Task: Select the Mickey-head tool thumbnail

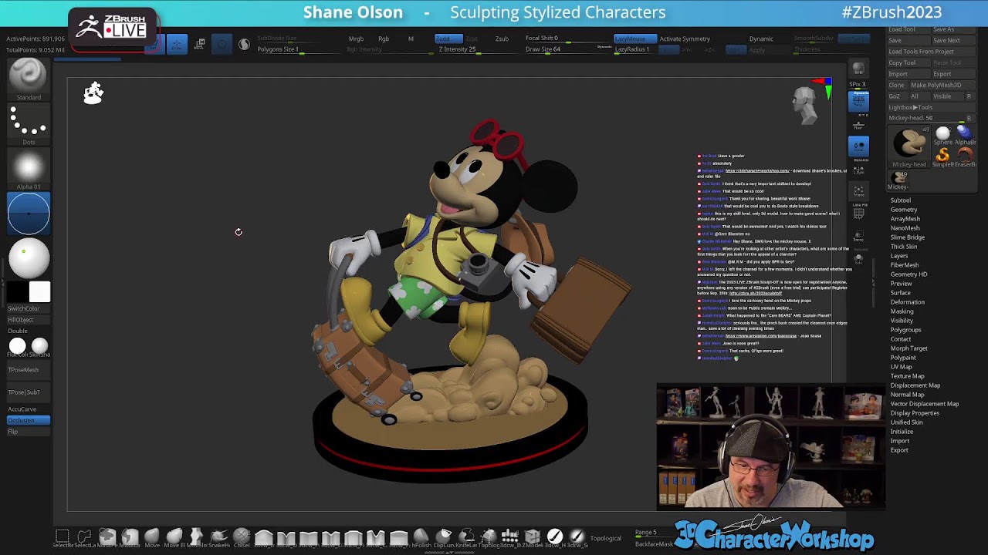Action: pos(909,145)
